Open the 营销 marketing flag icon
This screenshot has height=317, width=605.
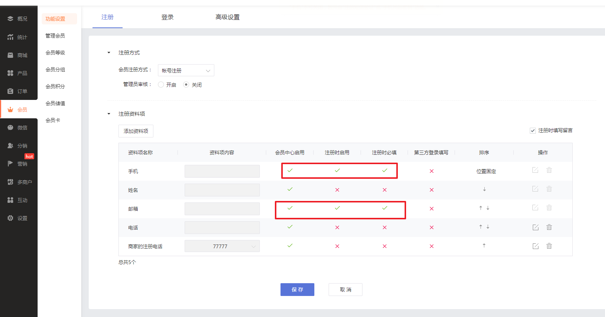(x=10, y=163)
